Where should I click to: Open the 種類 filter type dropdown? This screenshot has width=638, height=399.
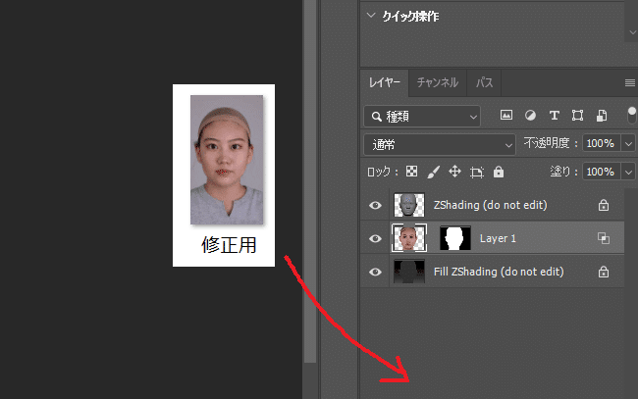[x=422, y=117]
